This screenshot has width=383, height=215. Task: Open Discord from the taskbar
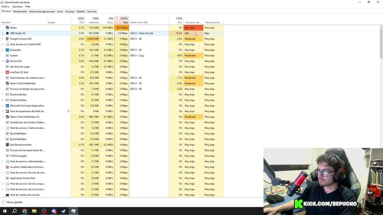pyautogui.click(x=54, y=211)
